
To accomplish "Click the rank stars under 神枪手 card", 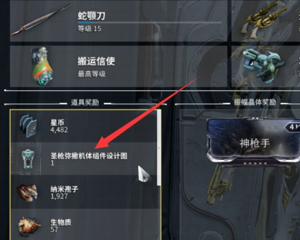I will [x=255, y=163].
